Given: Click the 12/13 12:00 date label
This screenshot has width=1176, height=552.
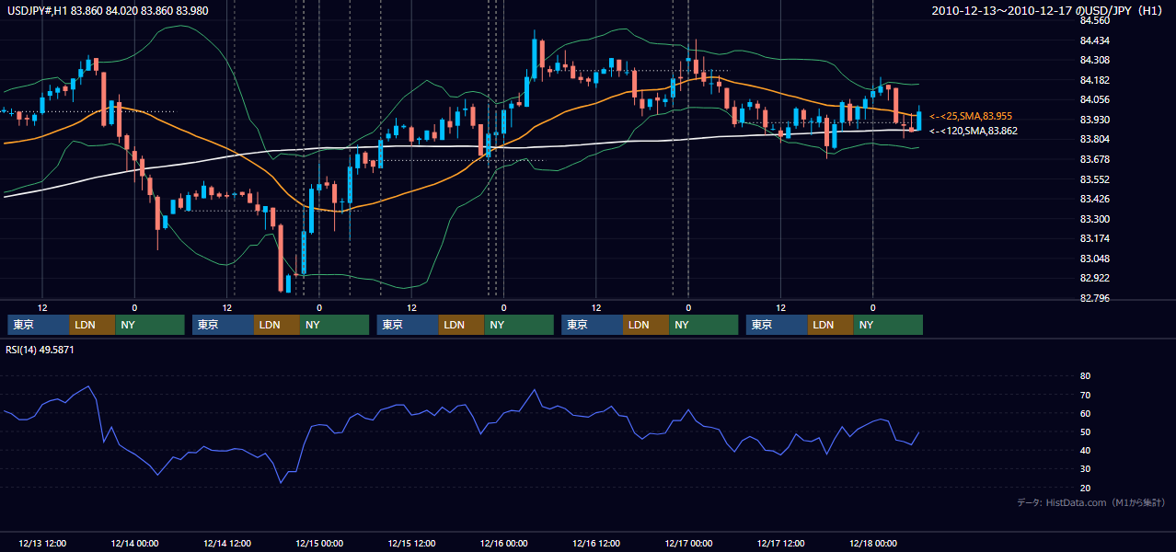Looking at the screenshot, I should tap(42, 543).
